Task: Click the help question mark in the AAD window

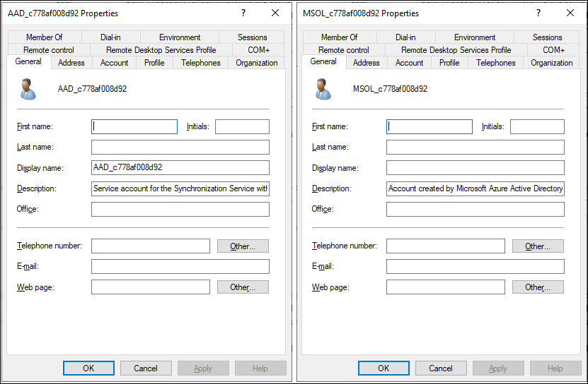Action: (243, 13)
